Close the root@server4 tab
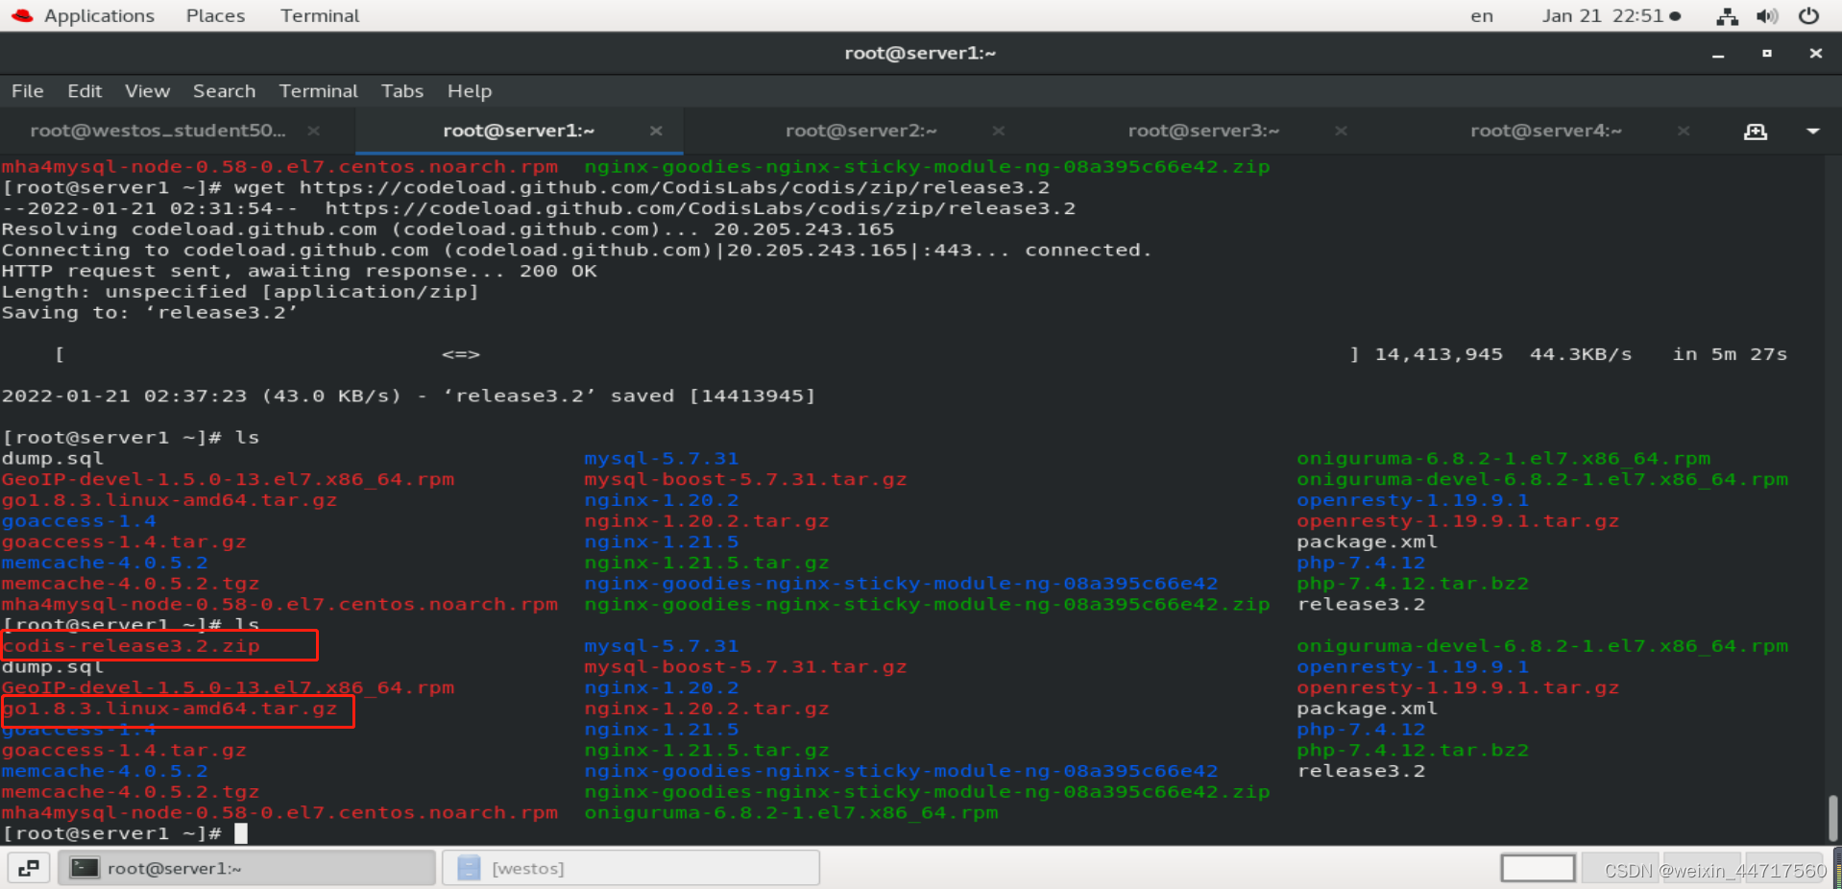The image size is (1842, 889). coord(1684,131)
